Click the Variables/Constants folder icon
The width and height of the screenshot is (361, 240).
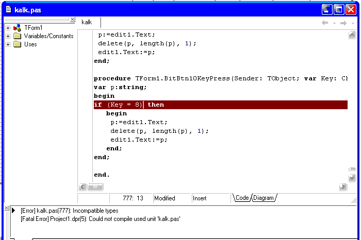pyautogui.click(x=17, y=36)
